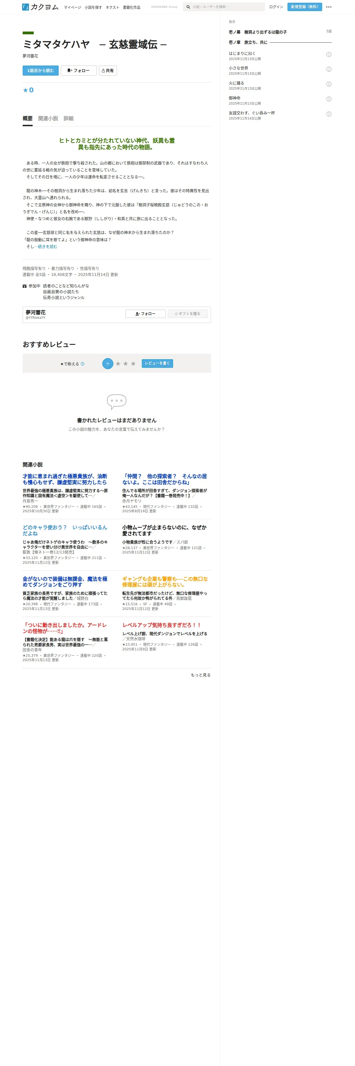The width and height of the screenshot is (355, 1066).
Task: Open chapter 火に踊る
Action: 236,83
